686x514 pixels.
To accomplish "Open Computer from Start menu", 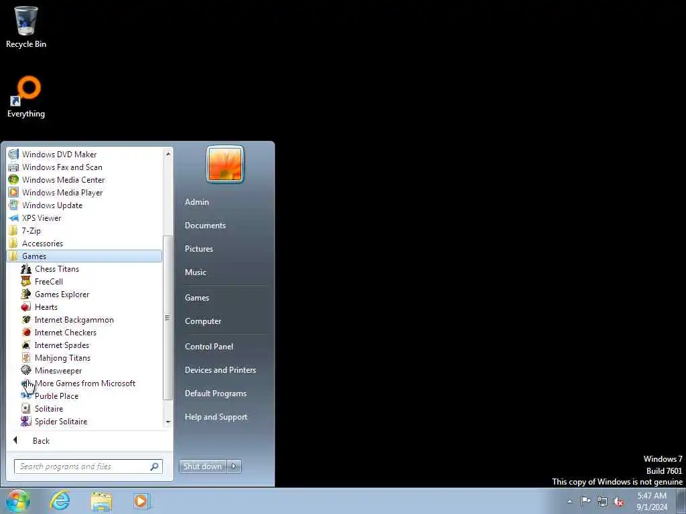I will 203,321.
